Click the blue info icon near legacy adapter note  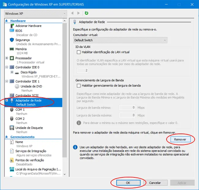coord(75,147)
